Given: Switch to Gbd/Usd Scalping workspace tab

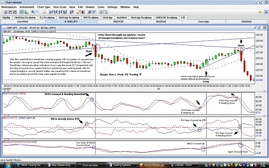Looking at the screenshot, I should (25, 18).
